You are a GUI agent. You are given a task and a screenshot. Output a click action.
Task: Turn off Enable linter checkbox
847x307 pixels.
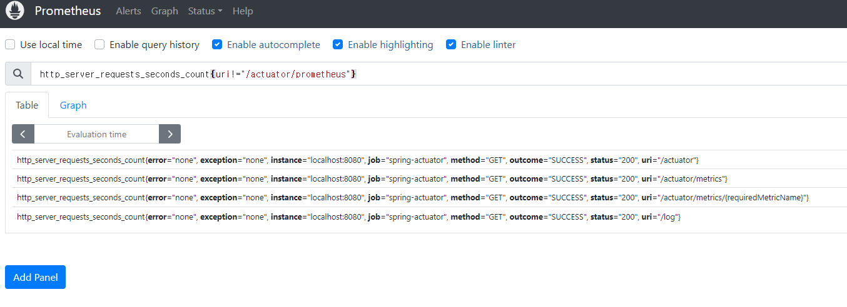[451, 44]
